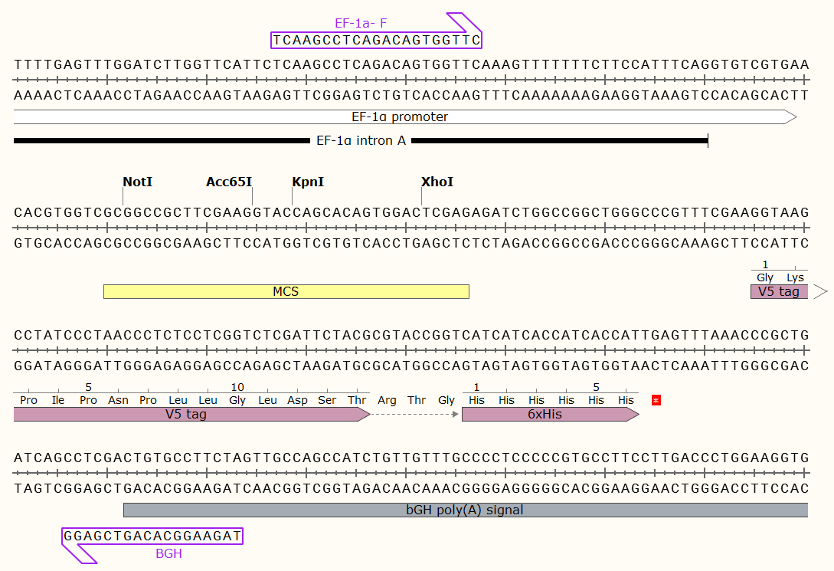Click the short V5 tag feature start
The image size is (834, 571).
tap(779, 291)
